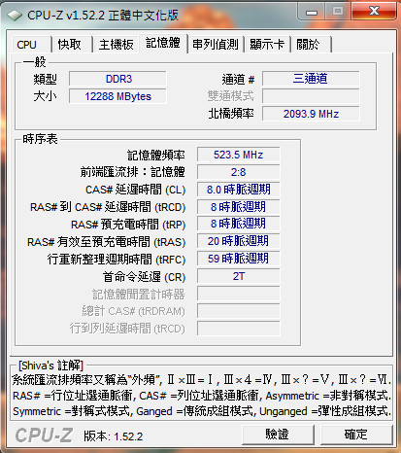Click the tRAS 20 時脈週期 value
The width and height of the screenshot is (401, 453).
(x=239, y=241)
